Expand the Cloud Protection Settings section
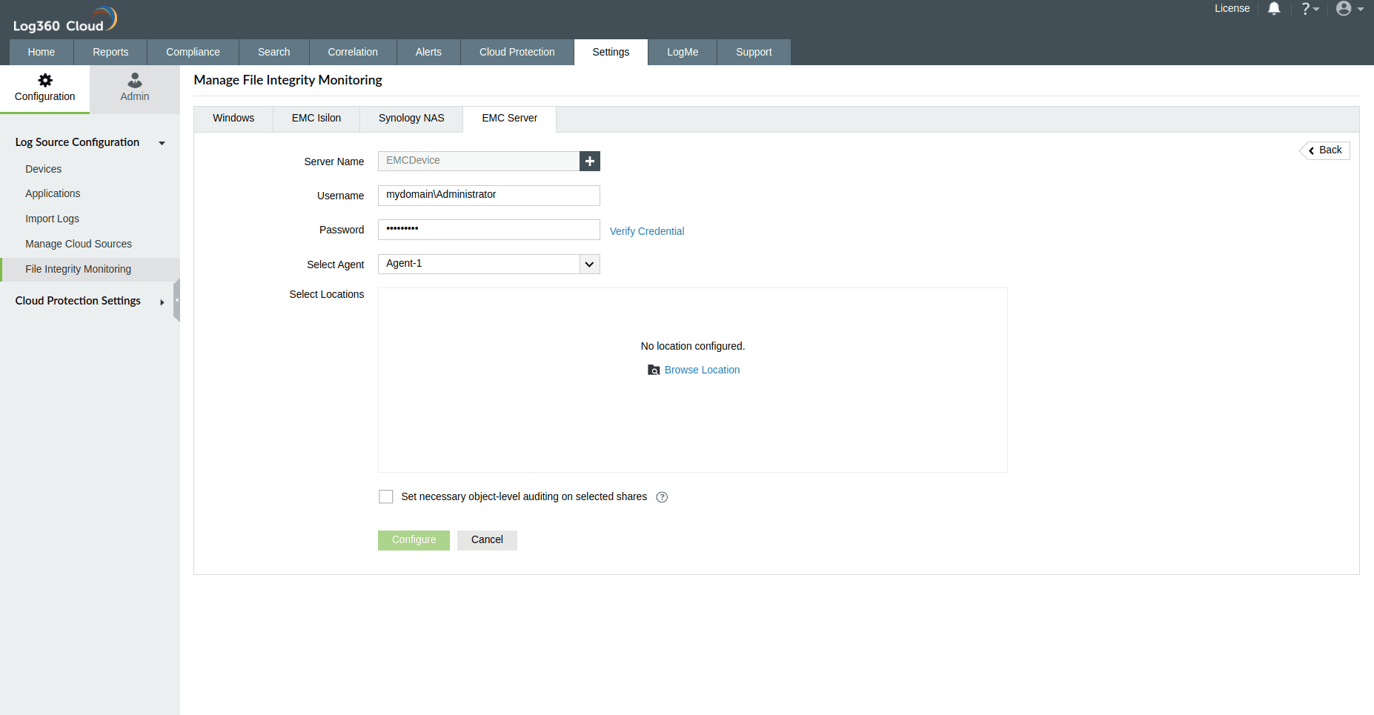Viewport: 1374px width, 715px height. pyautogui.click(x=162, y=302)
